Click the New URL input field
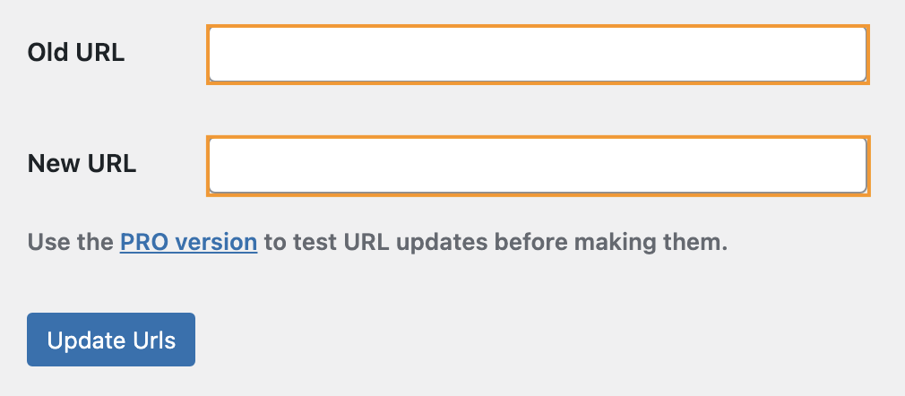This screenshot has width=905, height=396. tap(538, 166)
